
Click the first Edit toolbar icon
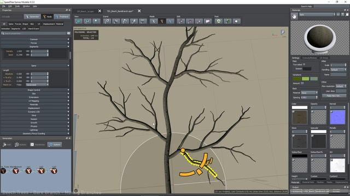pos(181,21)
